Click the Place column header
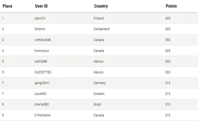The image size is (198, 121). coord(7,6)
